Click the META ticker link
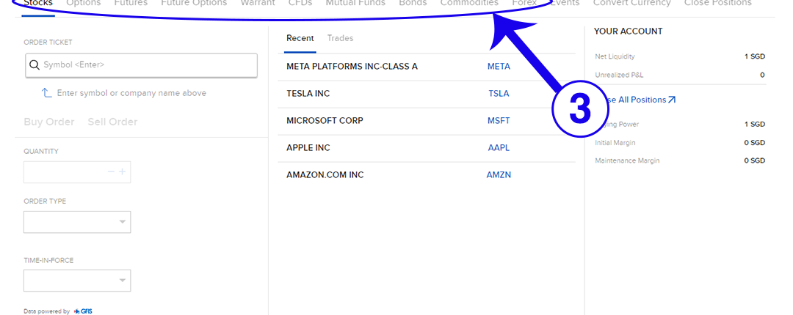 tap(499, 67)
